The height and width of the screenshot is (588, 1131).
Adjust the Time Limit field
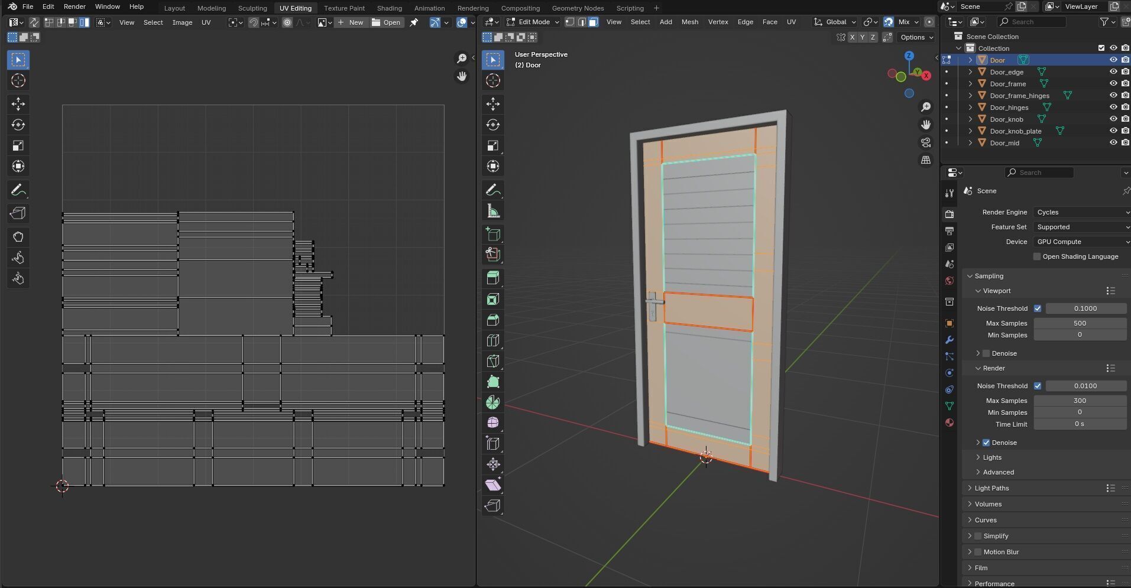coord(1080,424)
